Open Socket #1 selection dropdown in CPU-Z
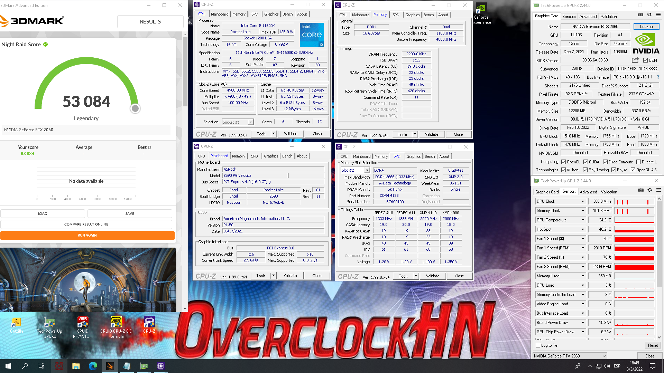The width and height of the screenshot is (664, 373). pyautogui.click(x=251, y=122)
